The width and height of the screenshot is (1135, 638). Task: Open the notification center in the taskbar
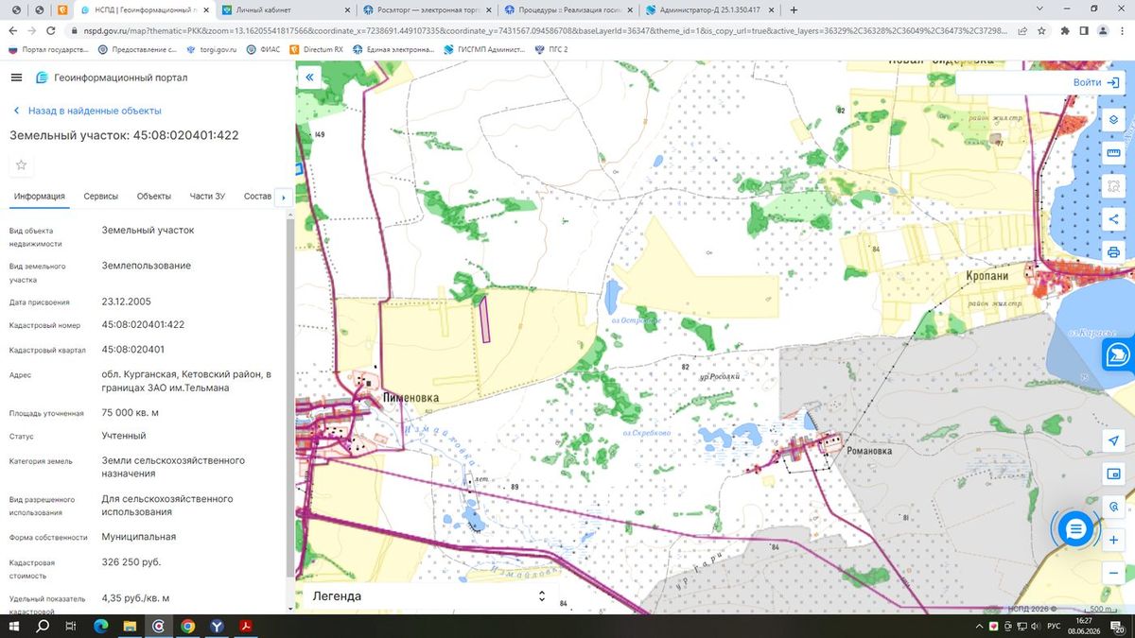pos(1119,626)
